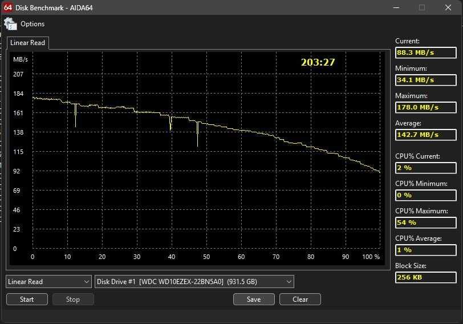The image size is (463, 324).
Task: Click the 50 label on the X axis
Action: coord(206,257)
